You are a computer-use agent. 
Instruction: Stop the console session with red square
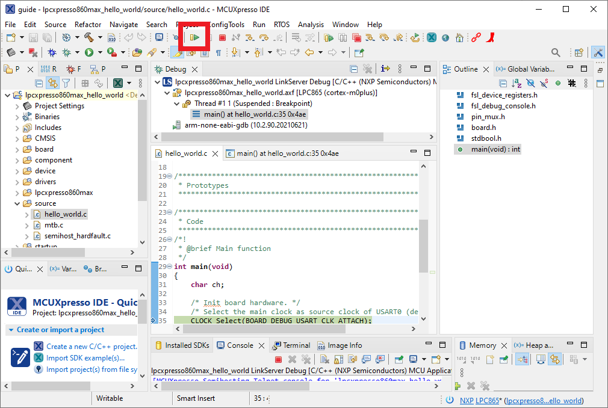pos(278,359)
